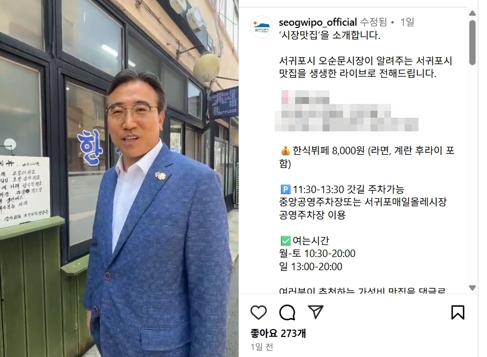The height and width of the screenshot is (357, 487).
Task: Click the 1일 time label beside 수정됨
Action: point(407,22)
